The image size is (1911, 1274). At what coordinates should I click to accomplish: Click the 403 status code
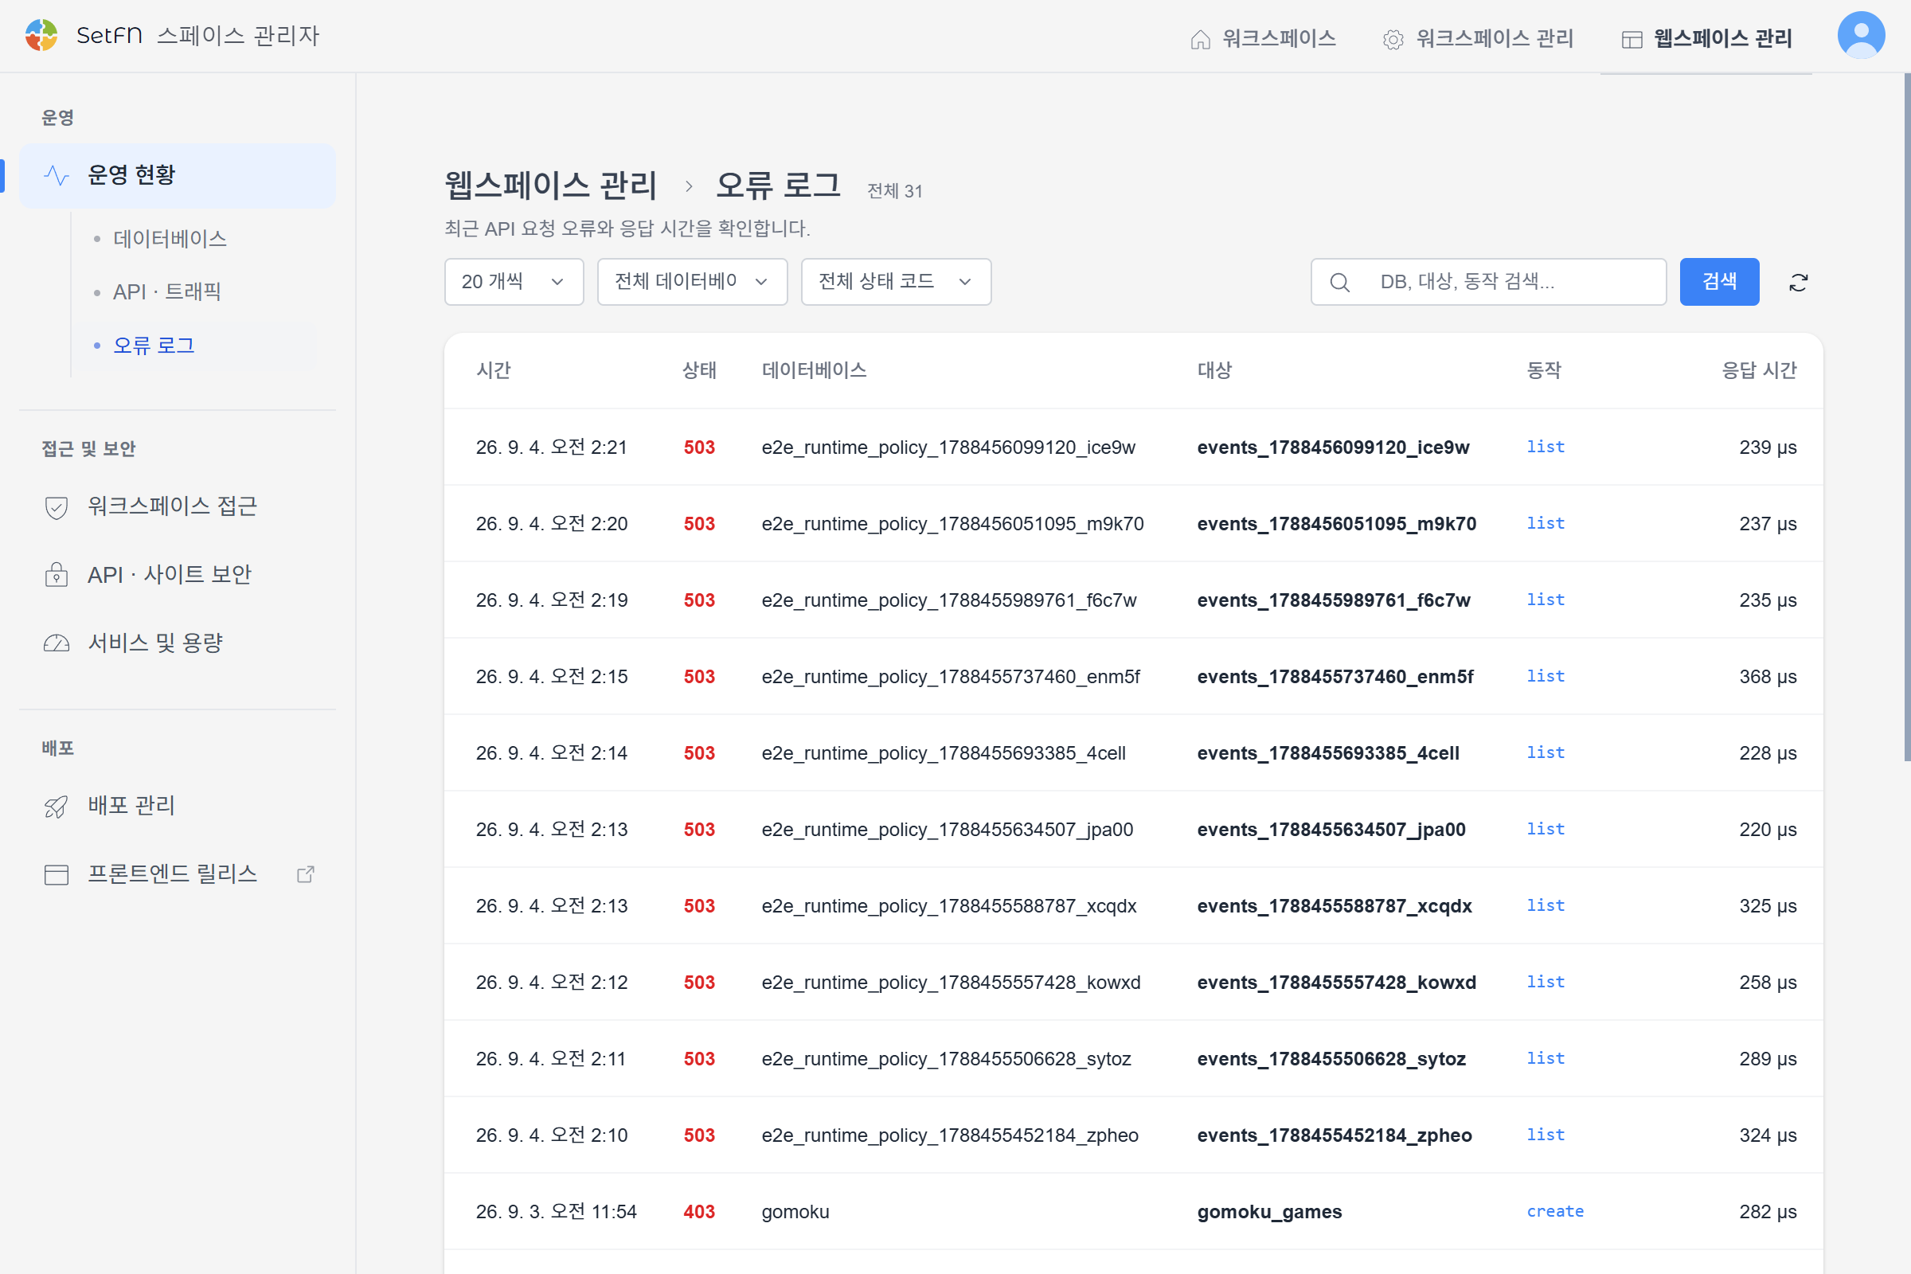699,1211
